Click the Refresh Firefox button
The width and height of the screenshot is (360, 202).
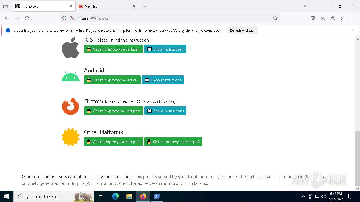coord(242,30)
